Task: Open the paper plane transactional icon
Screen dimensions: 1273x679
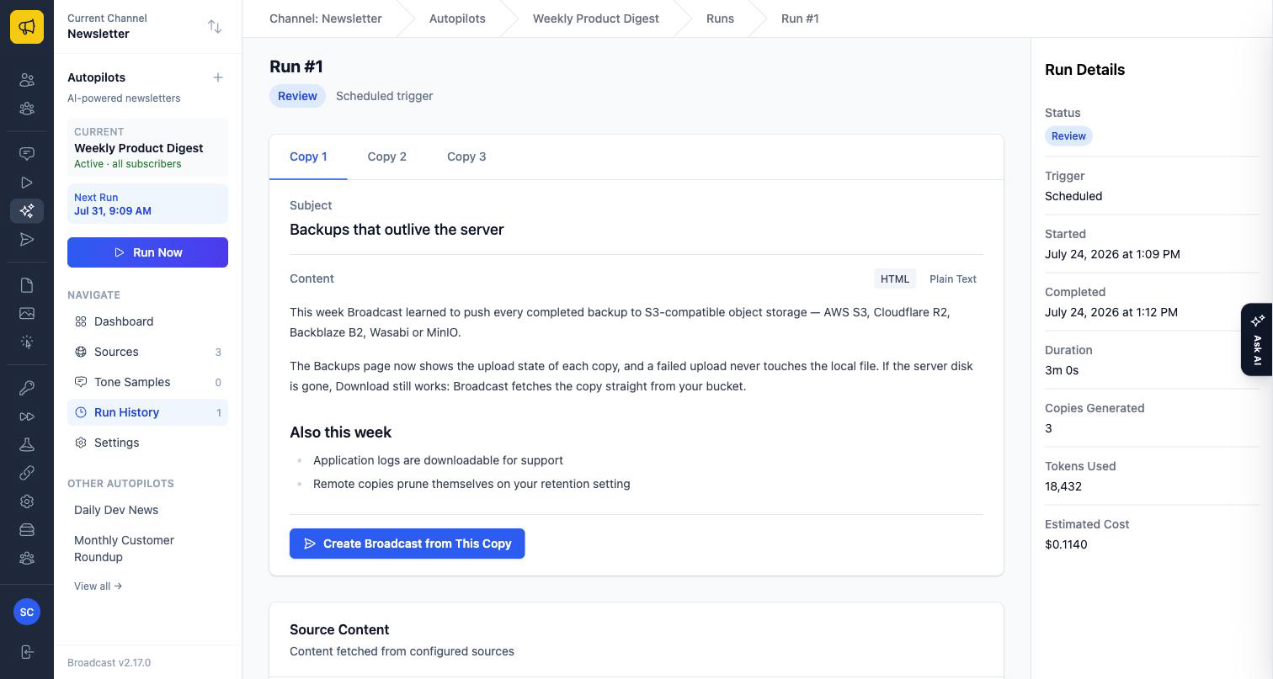Action: tap(27, 240)
